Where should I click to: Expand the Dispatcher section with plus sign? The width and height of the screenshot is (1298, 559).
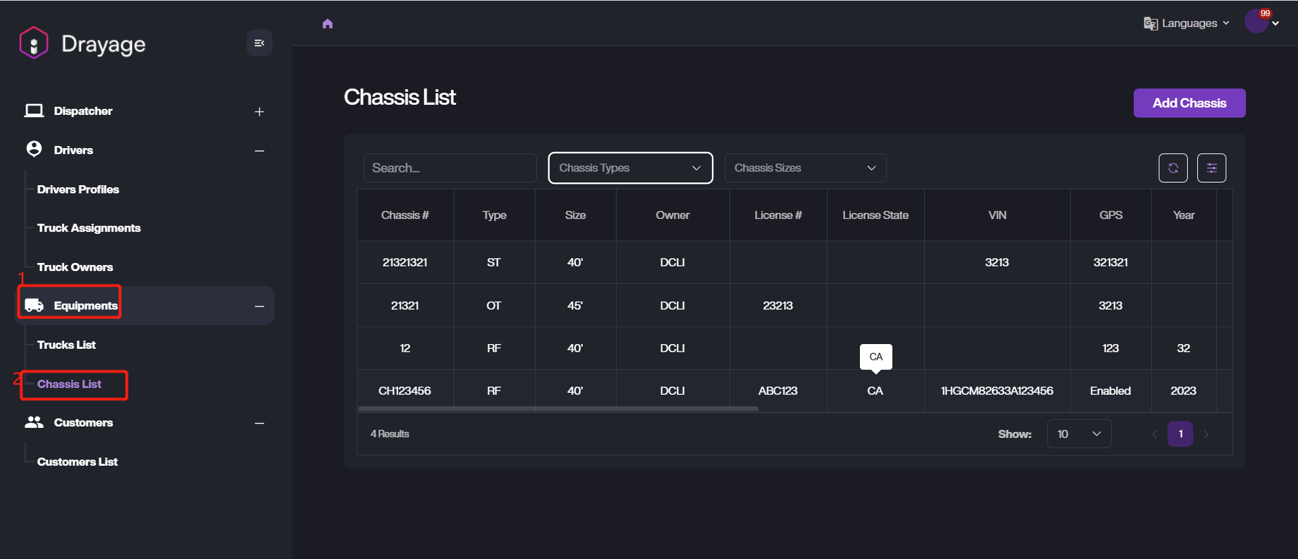coord(259,112)
